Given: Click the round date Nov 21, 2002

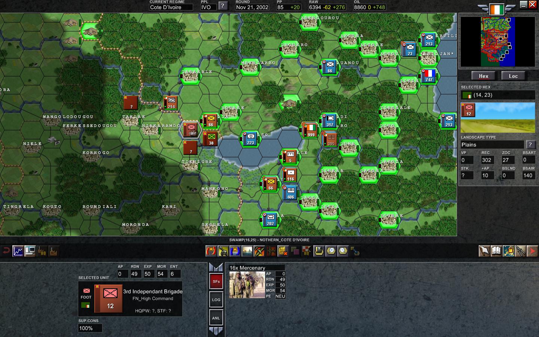Looking at the screenshot, I should coord(252,7).
